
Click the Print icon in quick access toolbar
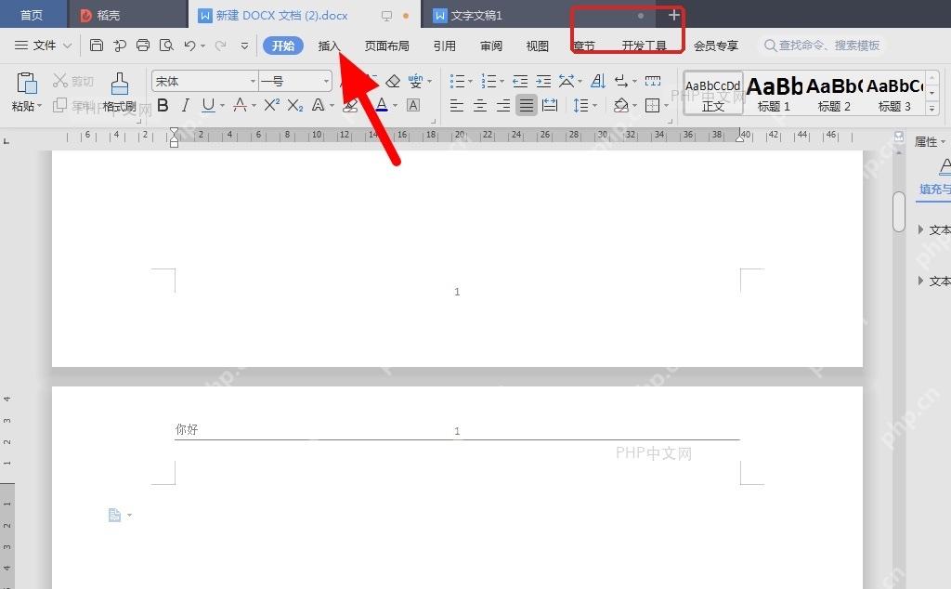(142, 45)
